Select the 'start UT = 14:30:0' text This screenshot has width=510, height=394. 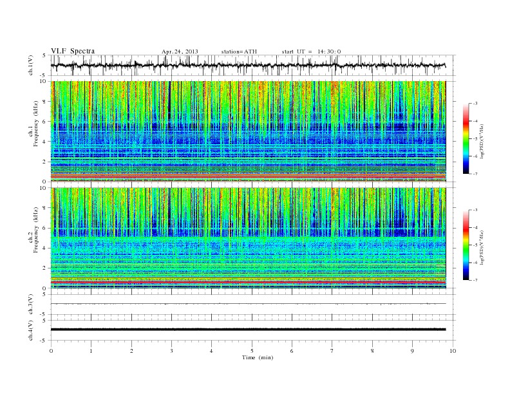311,52
